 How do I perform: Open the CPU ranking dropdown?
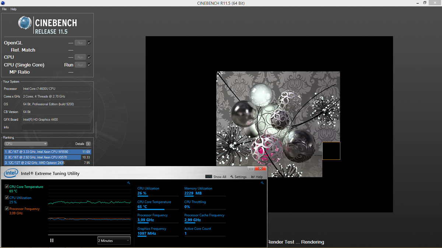[26, 144]
